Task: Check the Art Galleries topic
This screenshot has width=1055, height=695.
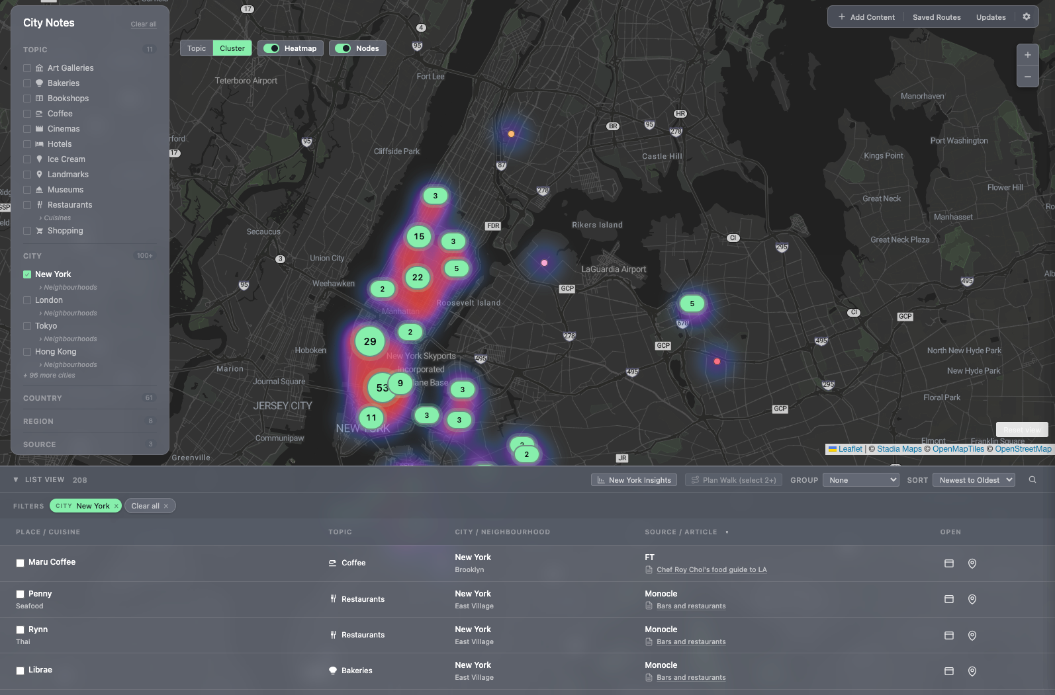Action: click(27, 67)
